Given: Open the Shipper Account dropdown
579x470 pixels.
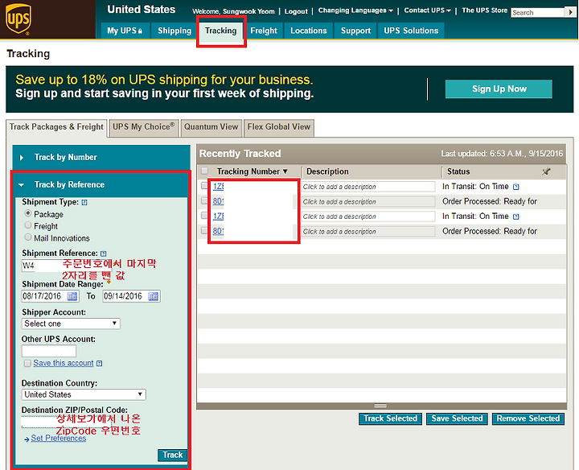Looking at the screenshot, I should click(71, 324).
